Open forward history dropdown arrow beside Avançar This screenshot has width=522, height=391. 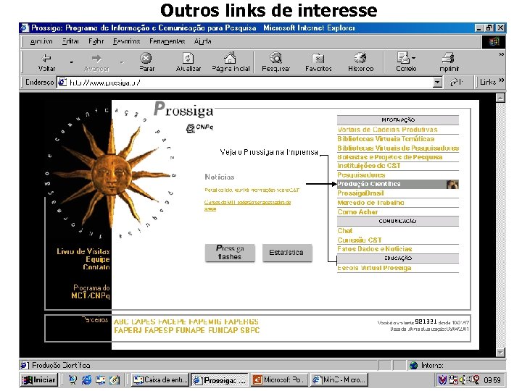123,62
